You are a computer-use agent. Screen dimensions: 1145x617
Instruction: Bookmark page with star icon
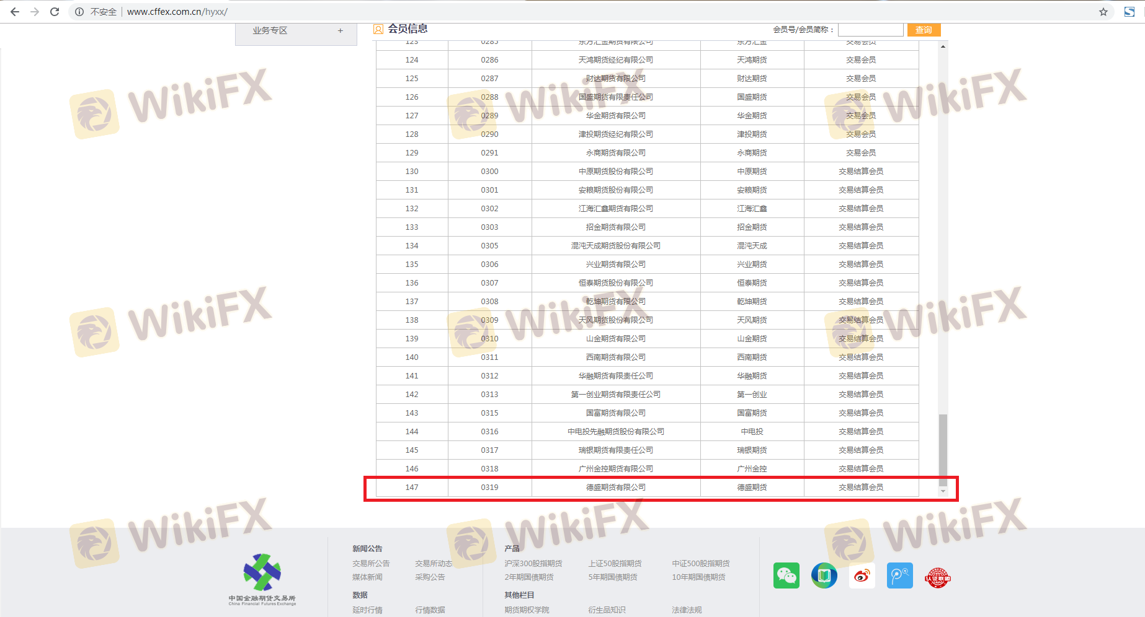click(x=1103, y=12)
